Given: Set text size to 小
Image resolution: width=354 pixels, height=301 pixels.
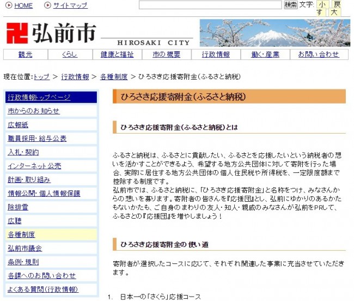Looking at the screenshot, I should (x=322, y=4).
